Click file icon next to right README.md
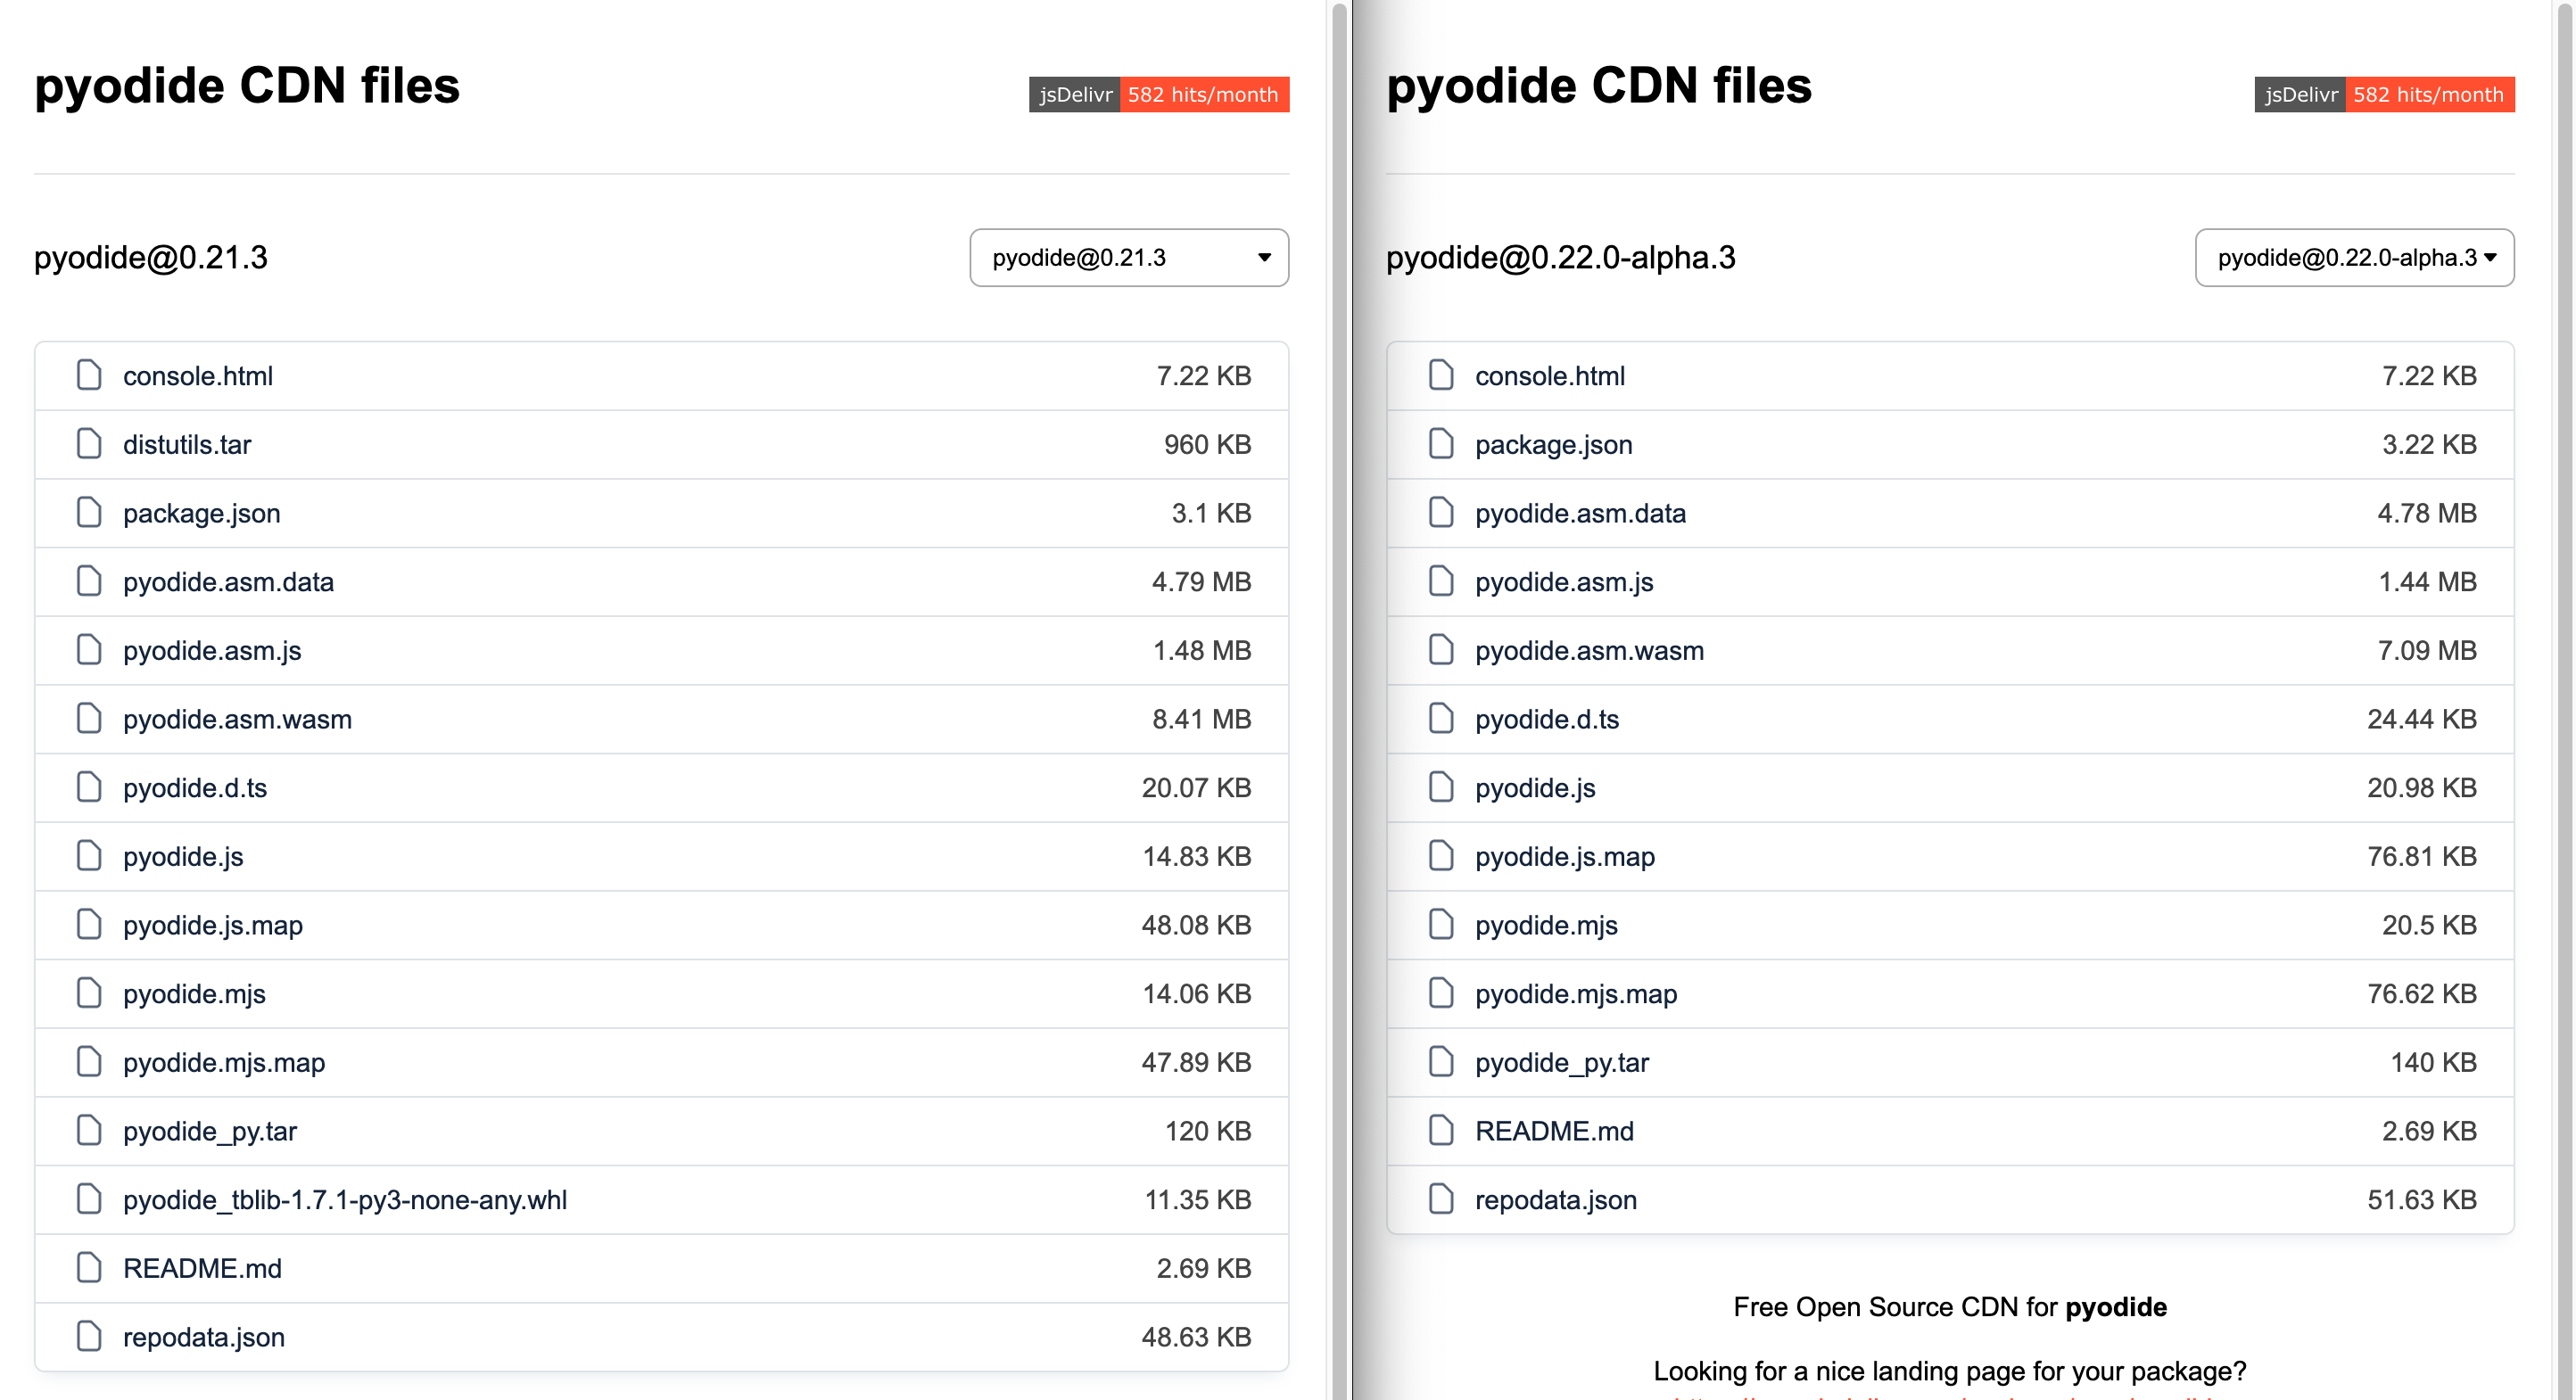The height and width of the screenshot is (1400, 2576). click(x=1441, y=1131)
